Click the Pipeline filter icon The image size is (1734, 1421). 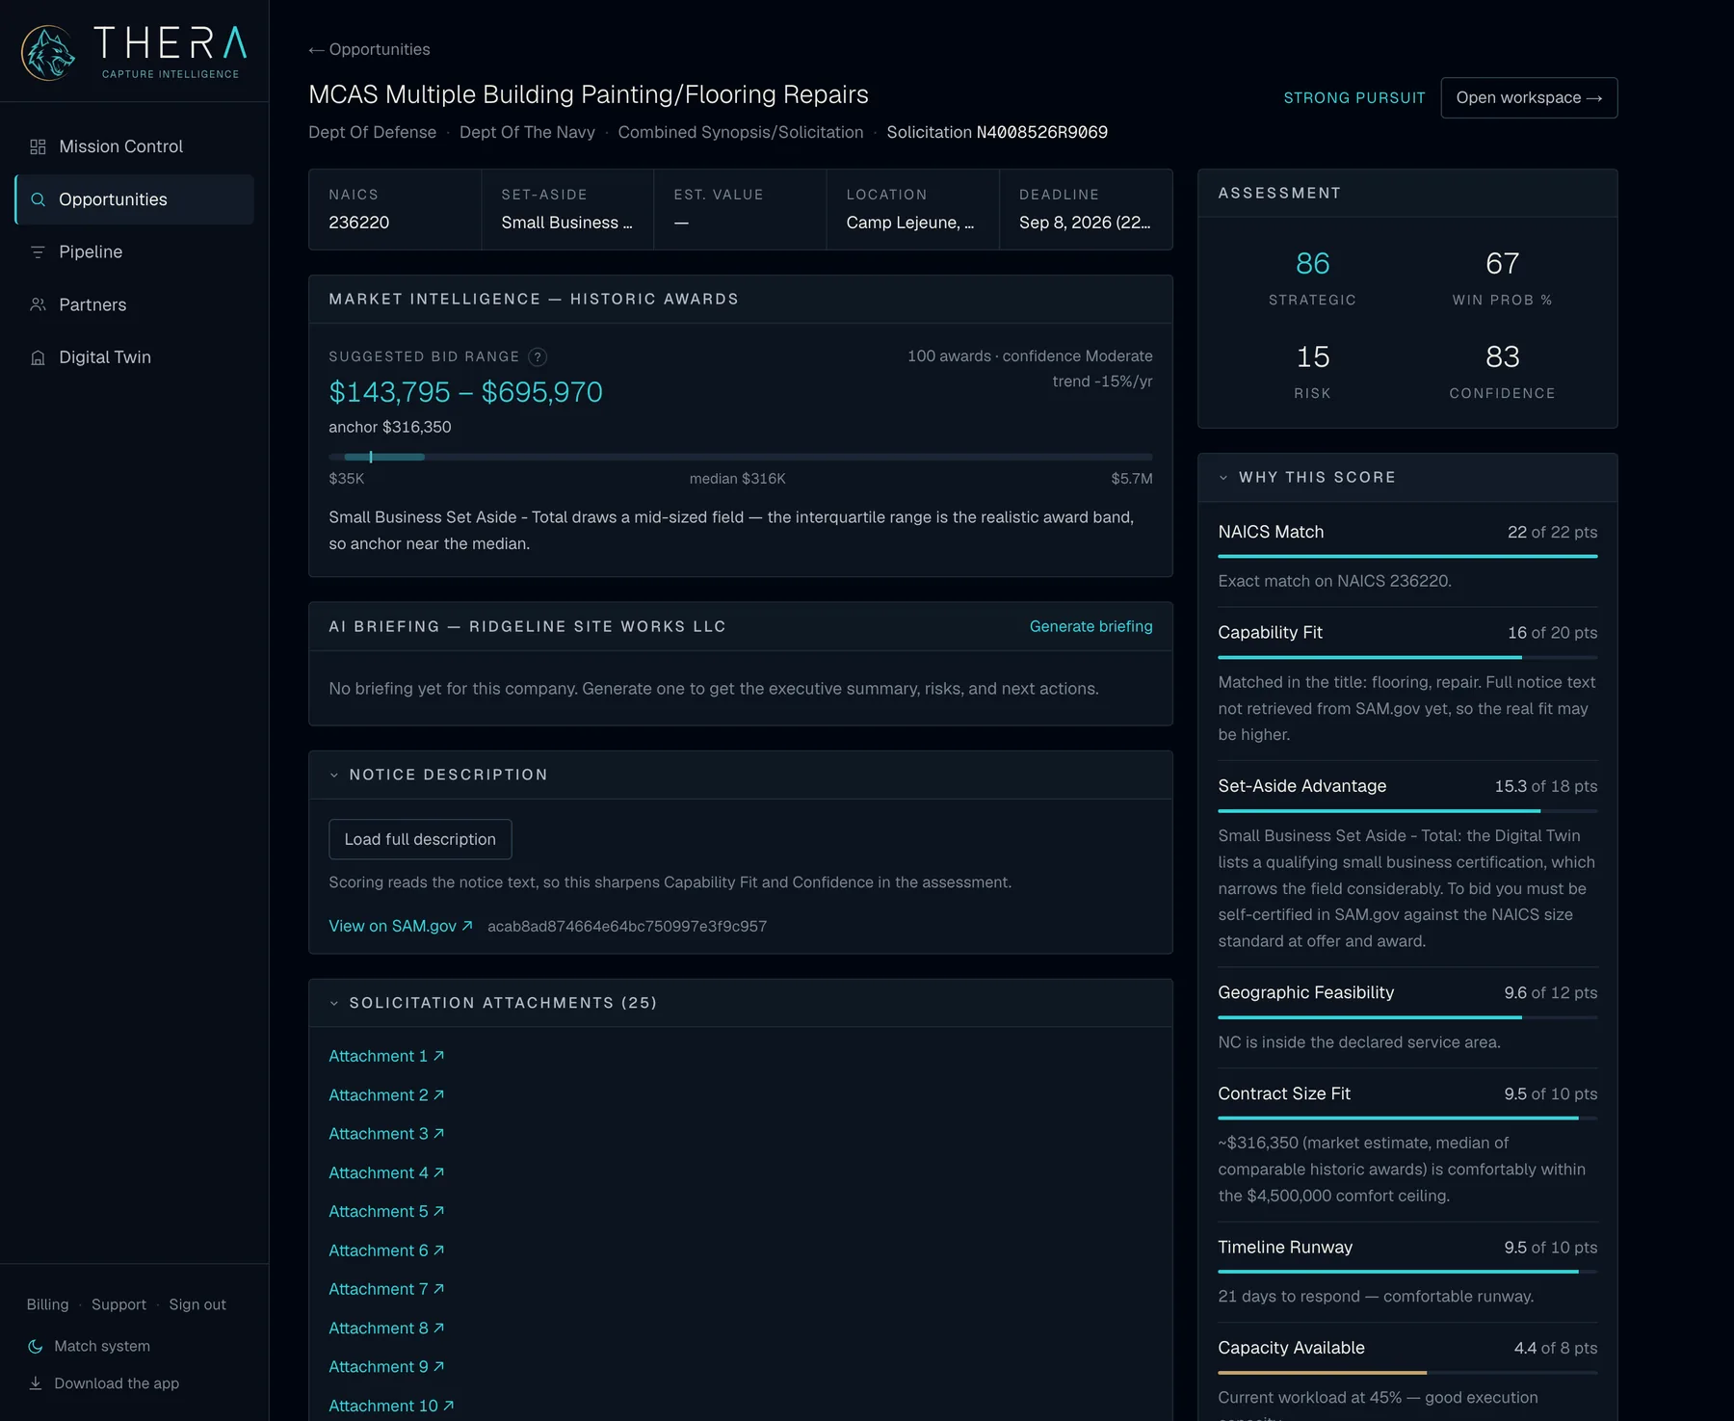tap(38, 251)
